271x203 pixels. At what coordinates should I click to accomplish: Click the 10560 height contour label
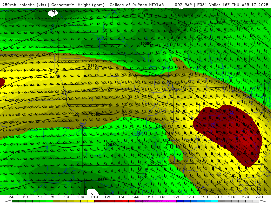coord(95,114)
